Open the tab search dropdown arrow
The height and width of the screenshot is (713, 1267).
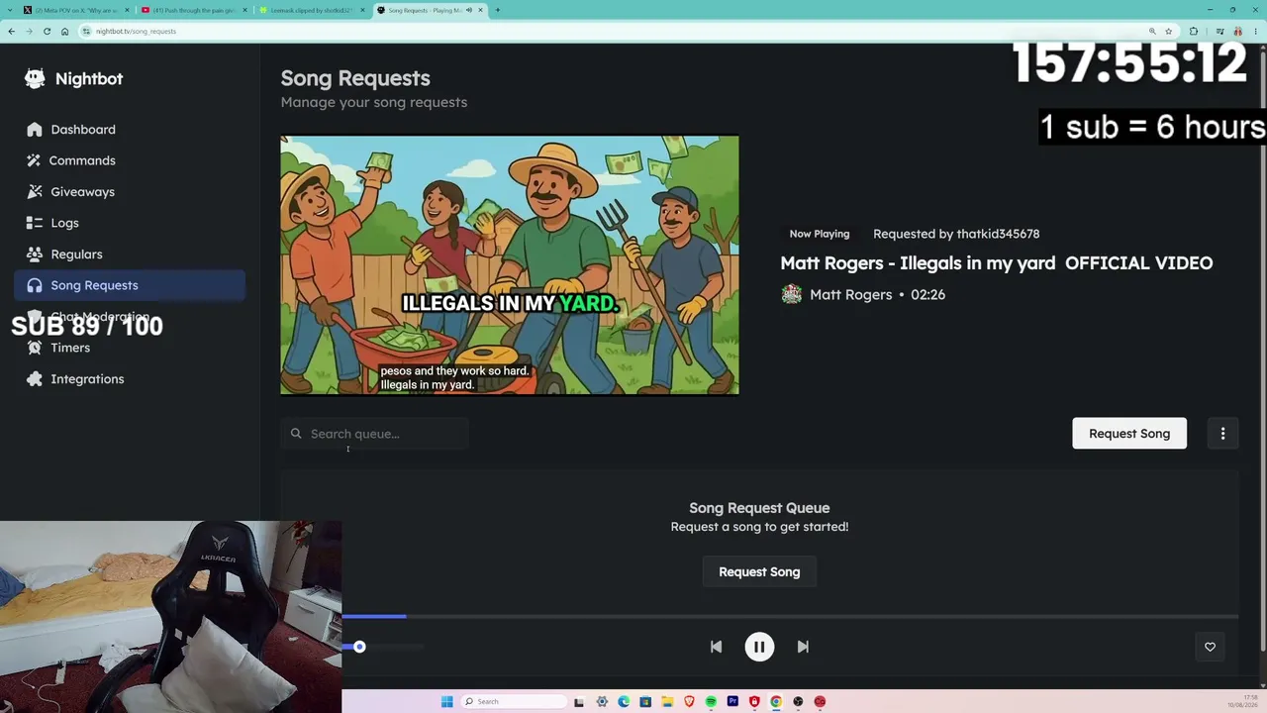coord(9,10)
